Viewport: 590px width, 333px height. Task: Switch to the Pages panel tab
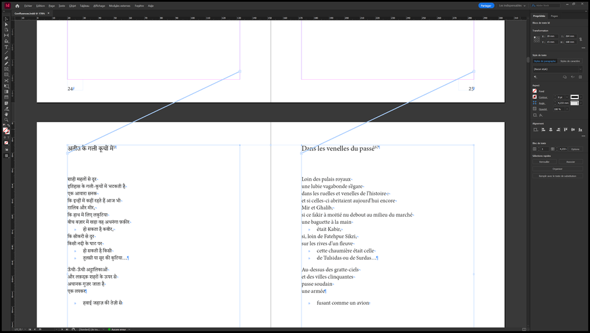coord(555,16)
